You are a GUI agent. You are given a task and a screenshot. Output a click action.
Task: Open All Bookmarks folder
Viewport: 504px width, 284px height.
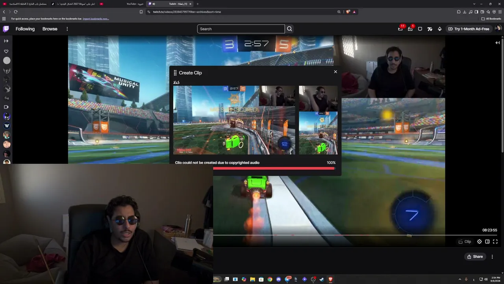pyautogui.click(x=491, y=19)
